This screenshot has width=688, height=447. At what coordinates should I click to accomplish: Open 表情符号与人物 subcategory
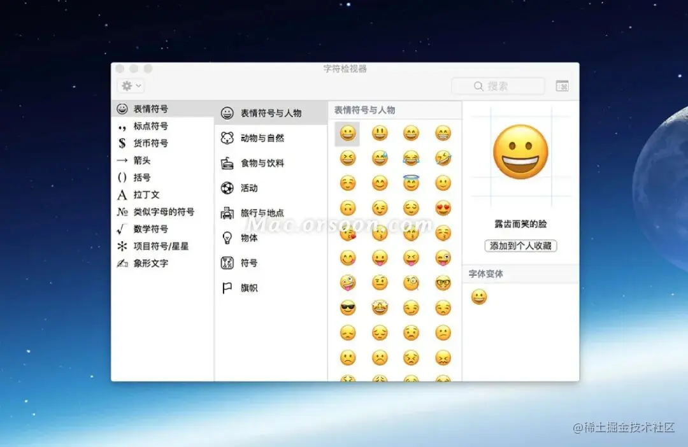pyautogui.click(x=271, y=113)
